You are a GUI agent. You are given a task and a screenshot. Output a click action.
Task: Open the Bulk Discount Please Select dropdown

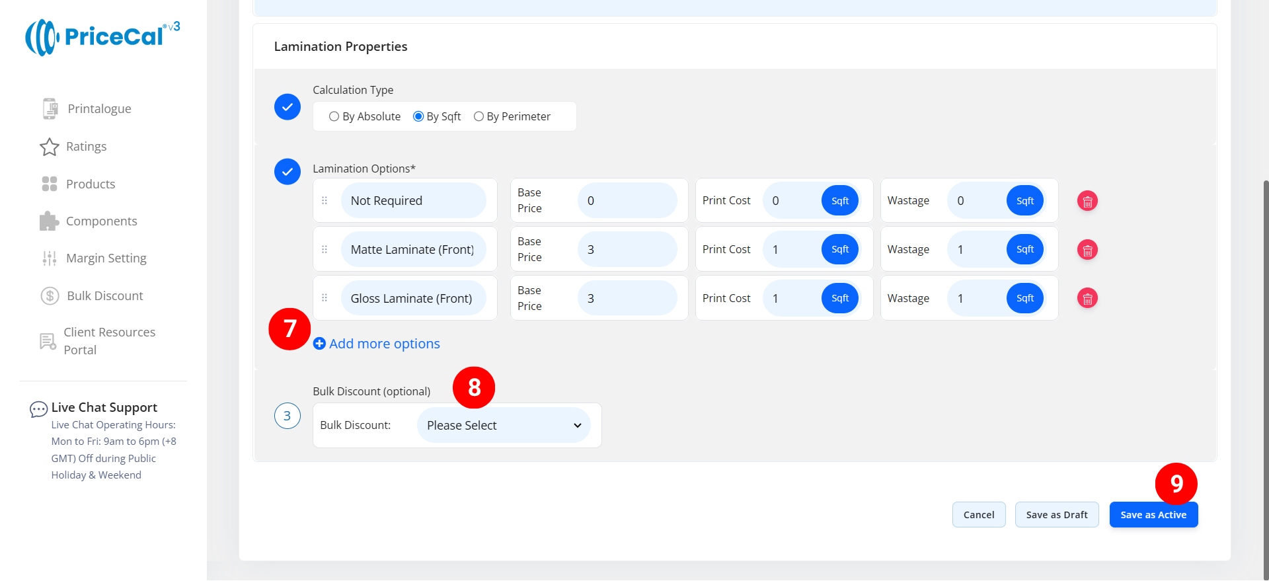504,426
